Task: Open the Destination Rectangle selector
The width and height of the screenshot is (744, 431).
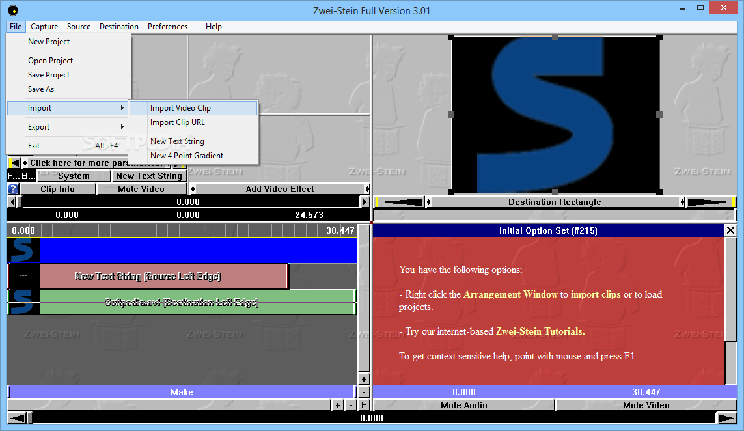Action: [555, 202]
